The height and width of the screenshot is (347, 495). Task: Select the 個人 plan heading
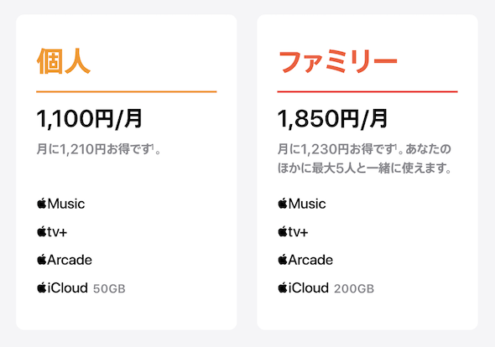click(64, 61)
